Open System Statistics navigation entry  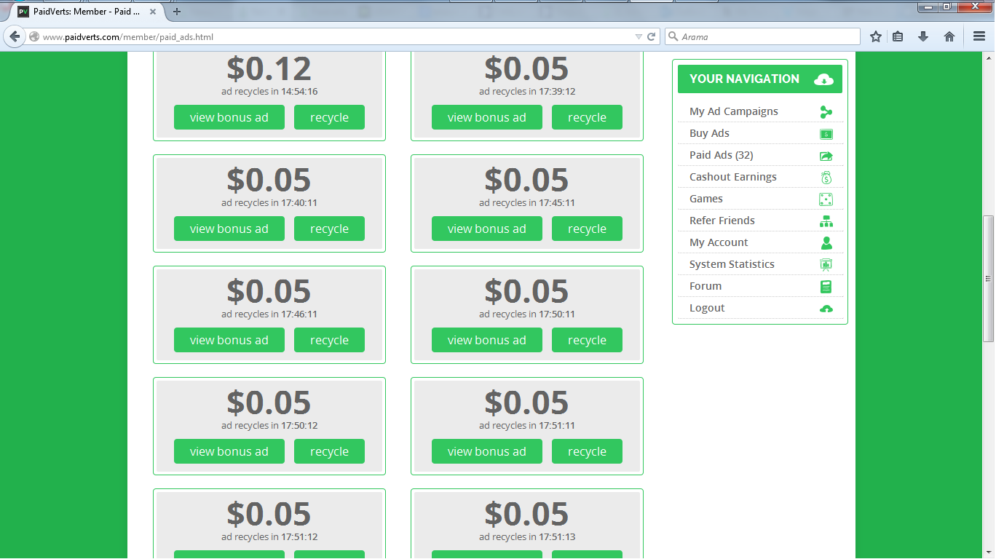(732, 264)
